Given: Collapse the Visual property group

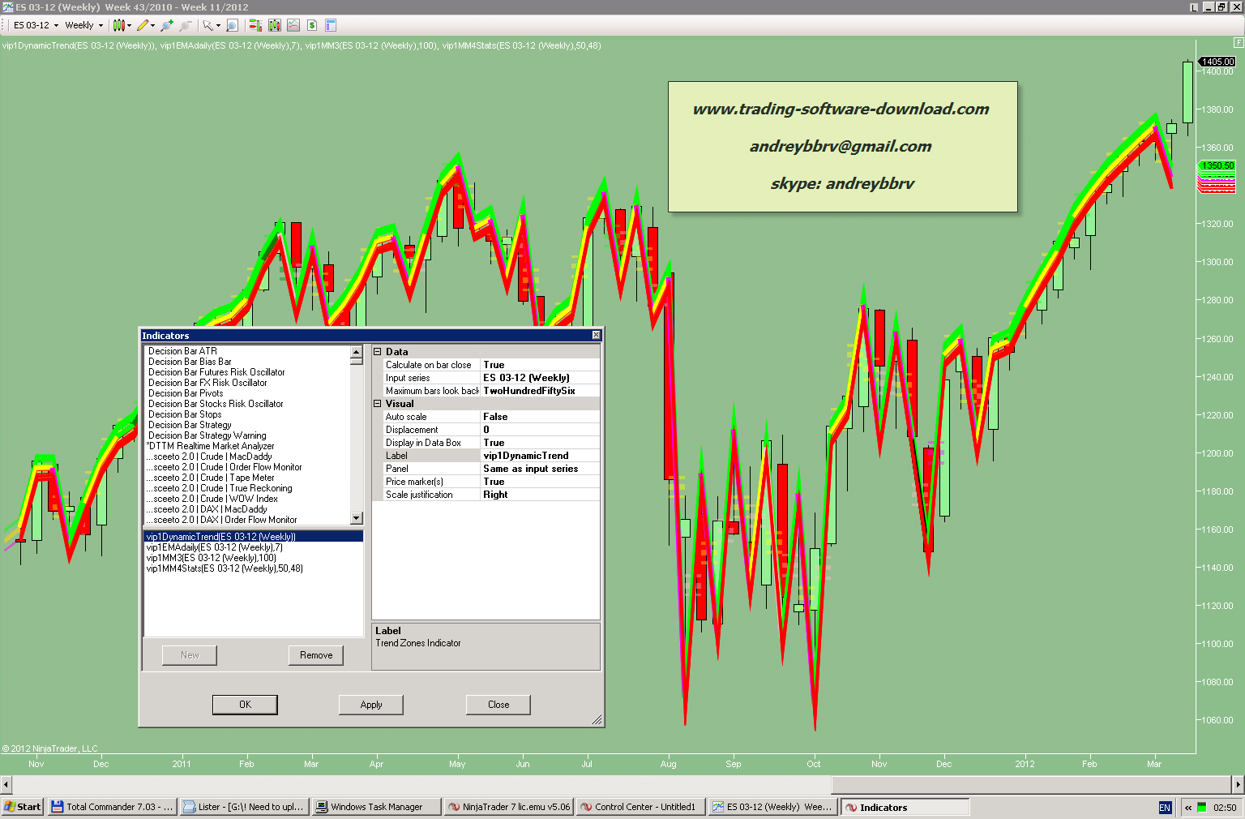Looking at the screenshot, I should pos(378,404).
